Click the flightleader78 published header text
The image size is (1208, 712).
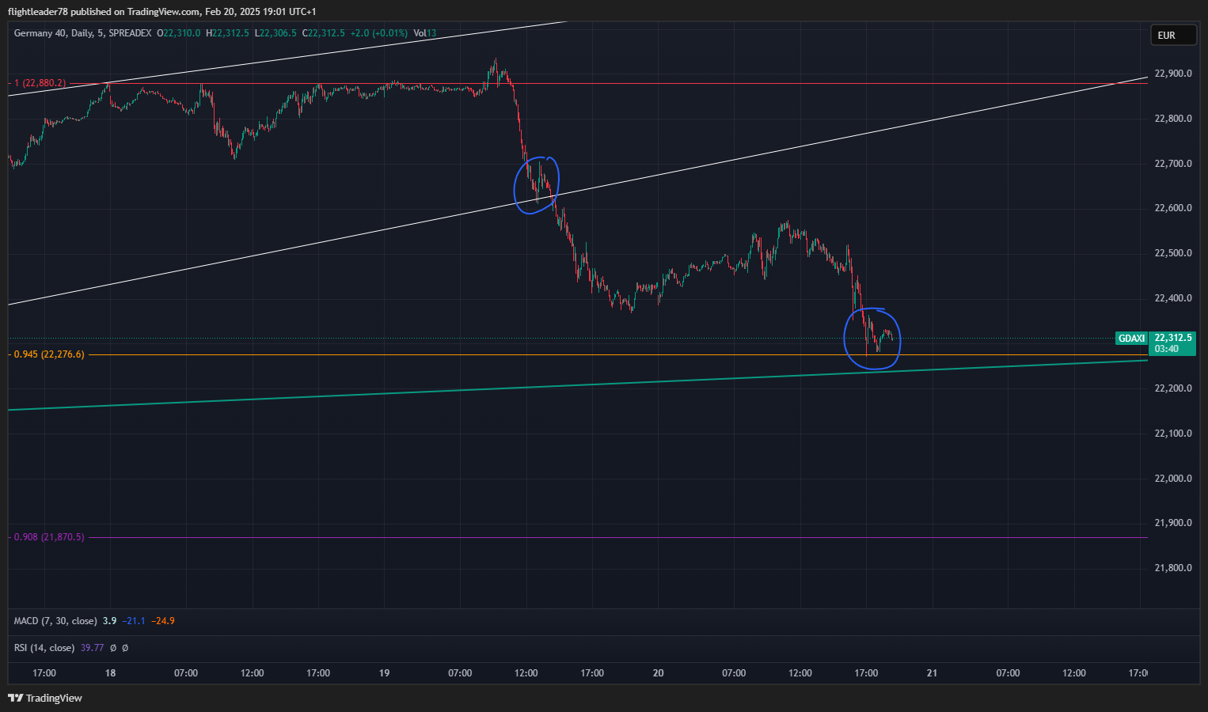click(161, 11)
